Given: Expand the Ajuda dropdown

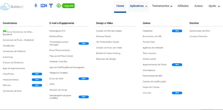Looking at the screenshot, I should (x=214, y=6).
